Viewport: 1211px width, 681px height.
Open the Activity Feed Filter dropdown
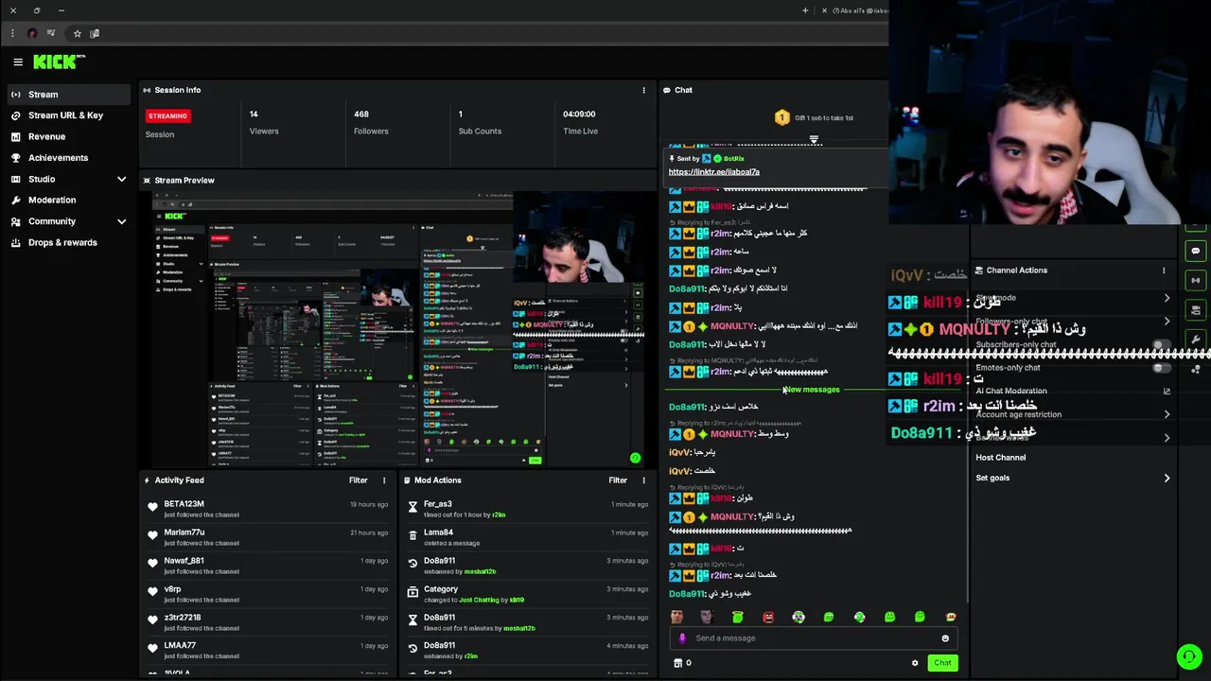(x=358, y=480)
